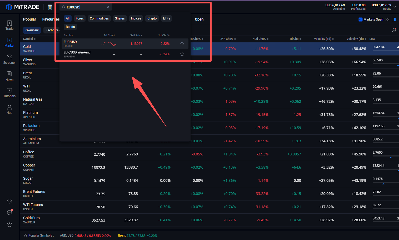This screenshot has height=240, width=399.
Task: Add EUR/USD to favourites via star
Action: click(x=182, y=43)
